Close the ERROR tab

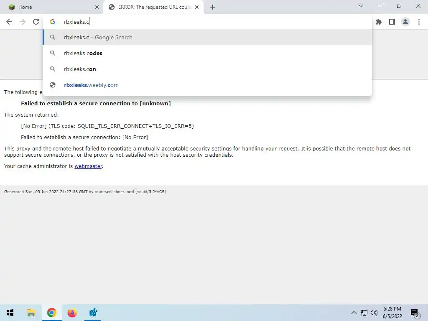[197, 7]
